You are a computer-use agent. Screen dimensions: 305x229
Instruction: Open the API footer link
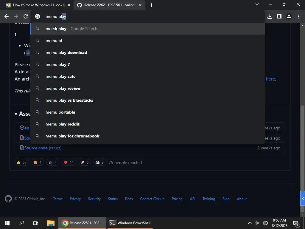[193, 199]
